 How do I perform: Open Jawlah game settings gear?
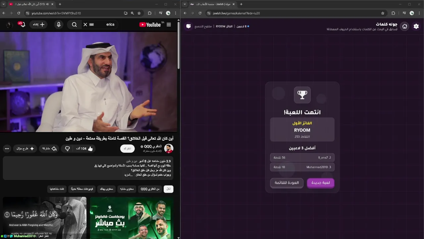coord(416,26)
